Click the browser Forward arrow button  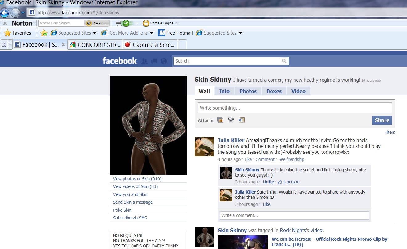(15, 13)
